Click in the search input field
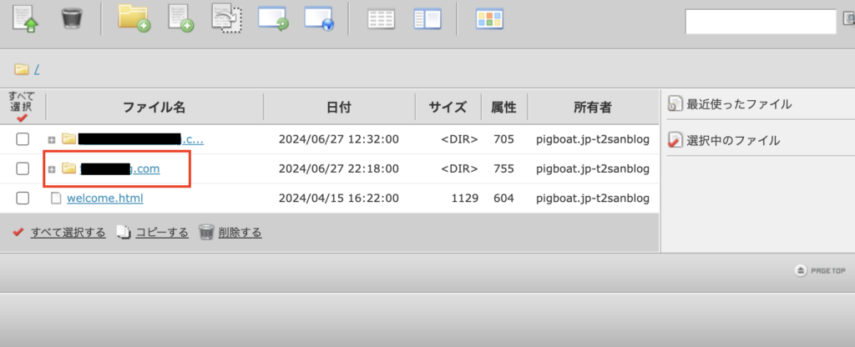The width and height of the screenshot is (855, 347). coord(760,23)
